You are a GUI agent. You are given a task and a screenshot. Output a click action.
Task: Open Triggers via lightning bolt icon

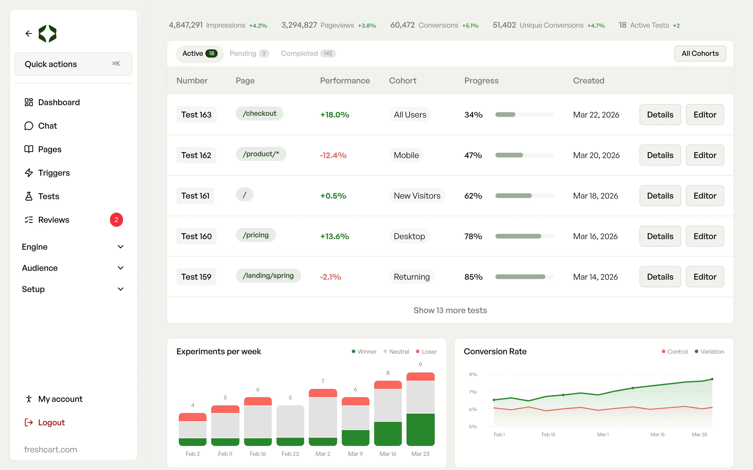pyautogui.click(x=29, y=173)
